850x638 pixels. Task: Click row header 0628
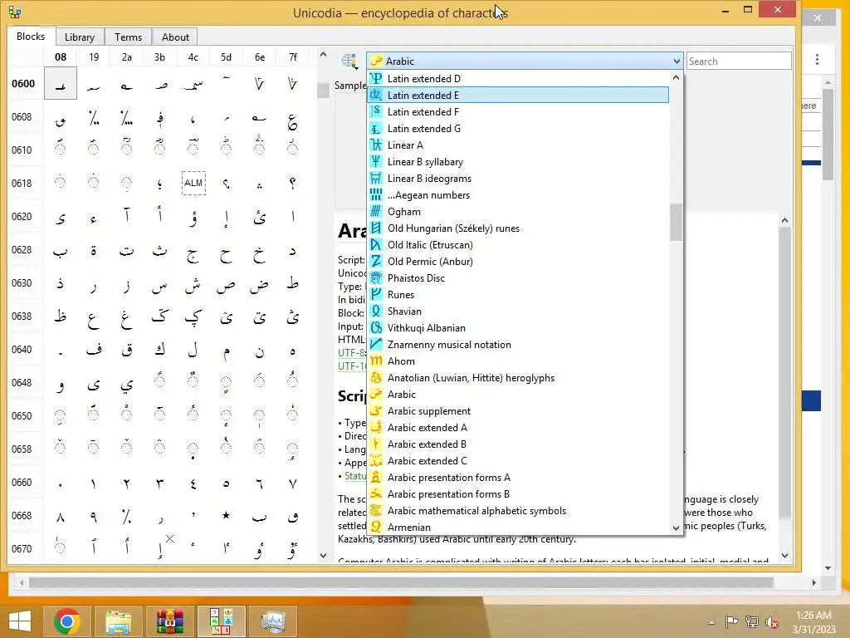click(x=22, y=249)
